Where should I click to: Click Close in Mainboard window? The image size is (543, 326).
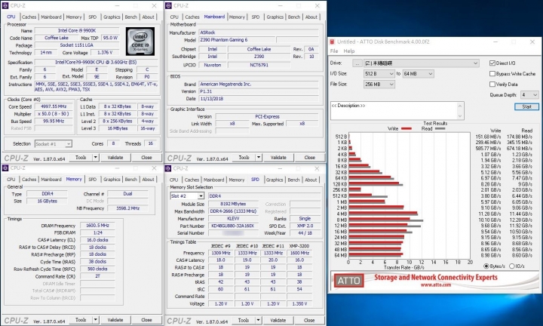click(x=310, y=157)
